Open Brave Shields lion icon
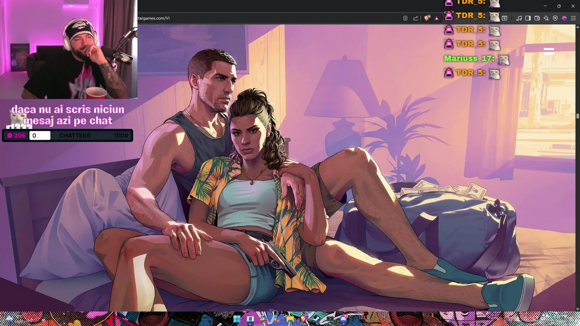Viewport: 580px width, 326px height. coord(427,18)
